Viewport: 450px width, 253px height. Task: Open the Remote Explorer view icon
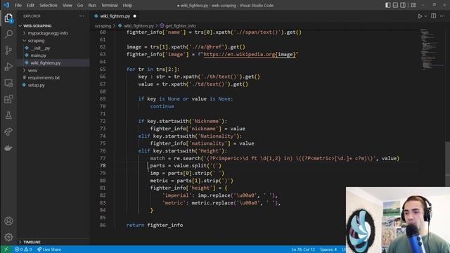[8, 83]
